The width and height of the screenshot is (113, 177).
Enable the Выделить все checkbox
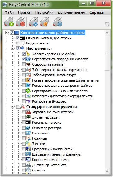pos(18,43)
